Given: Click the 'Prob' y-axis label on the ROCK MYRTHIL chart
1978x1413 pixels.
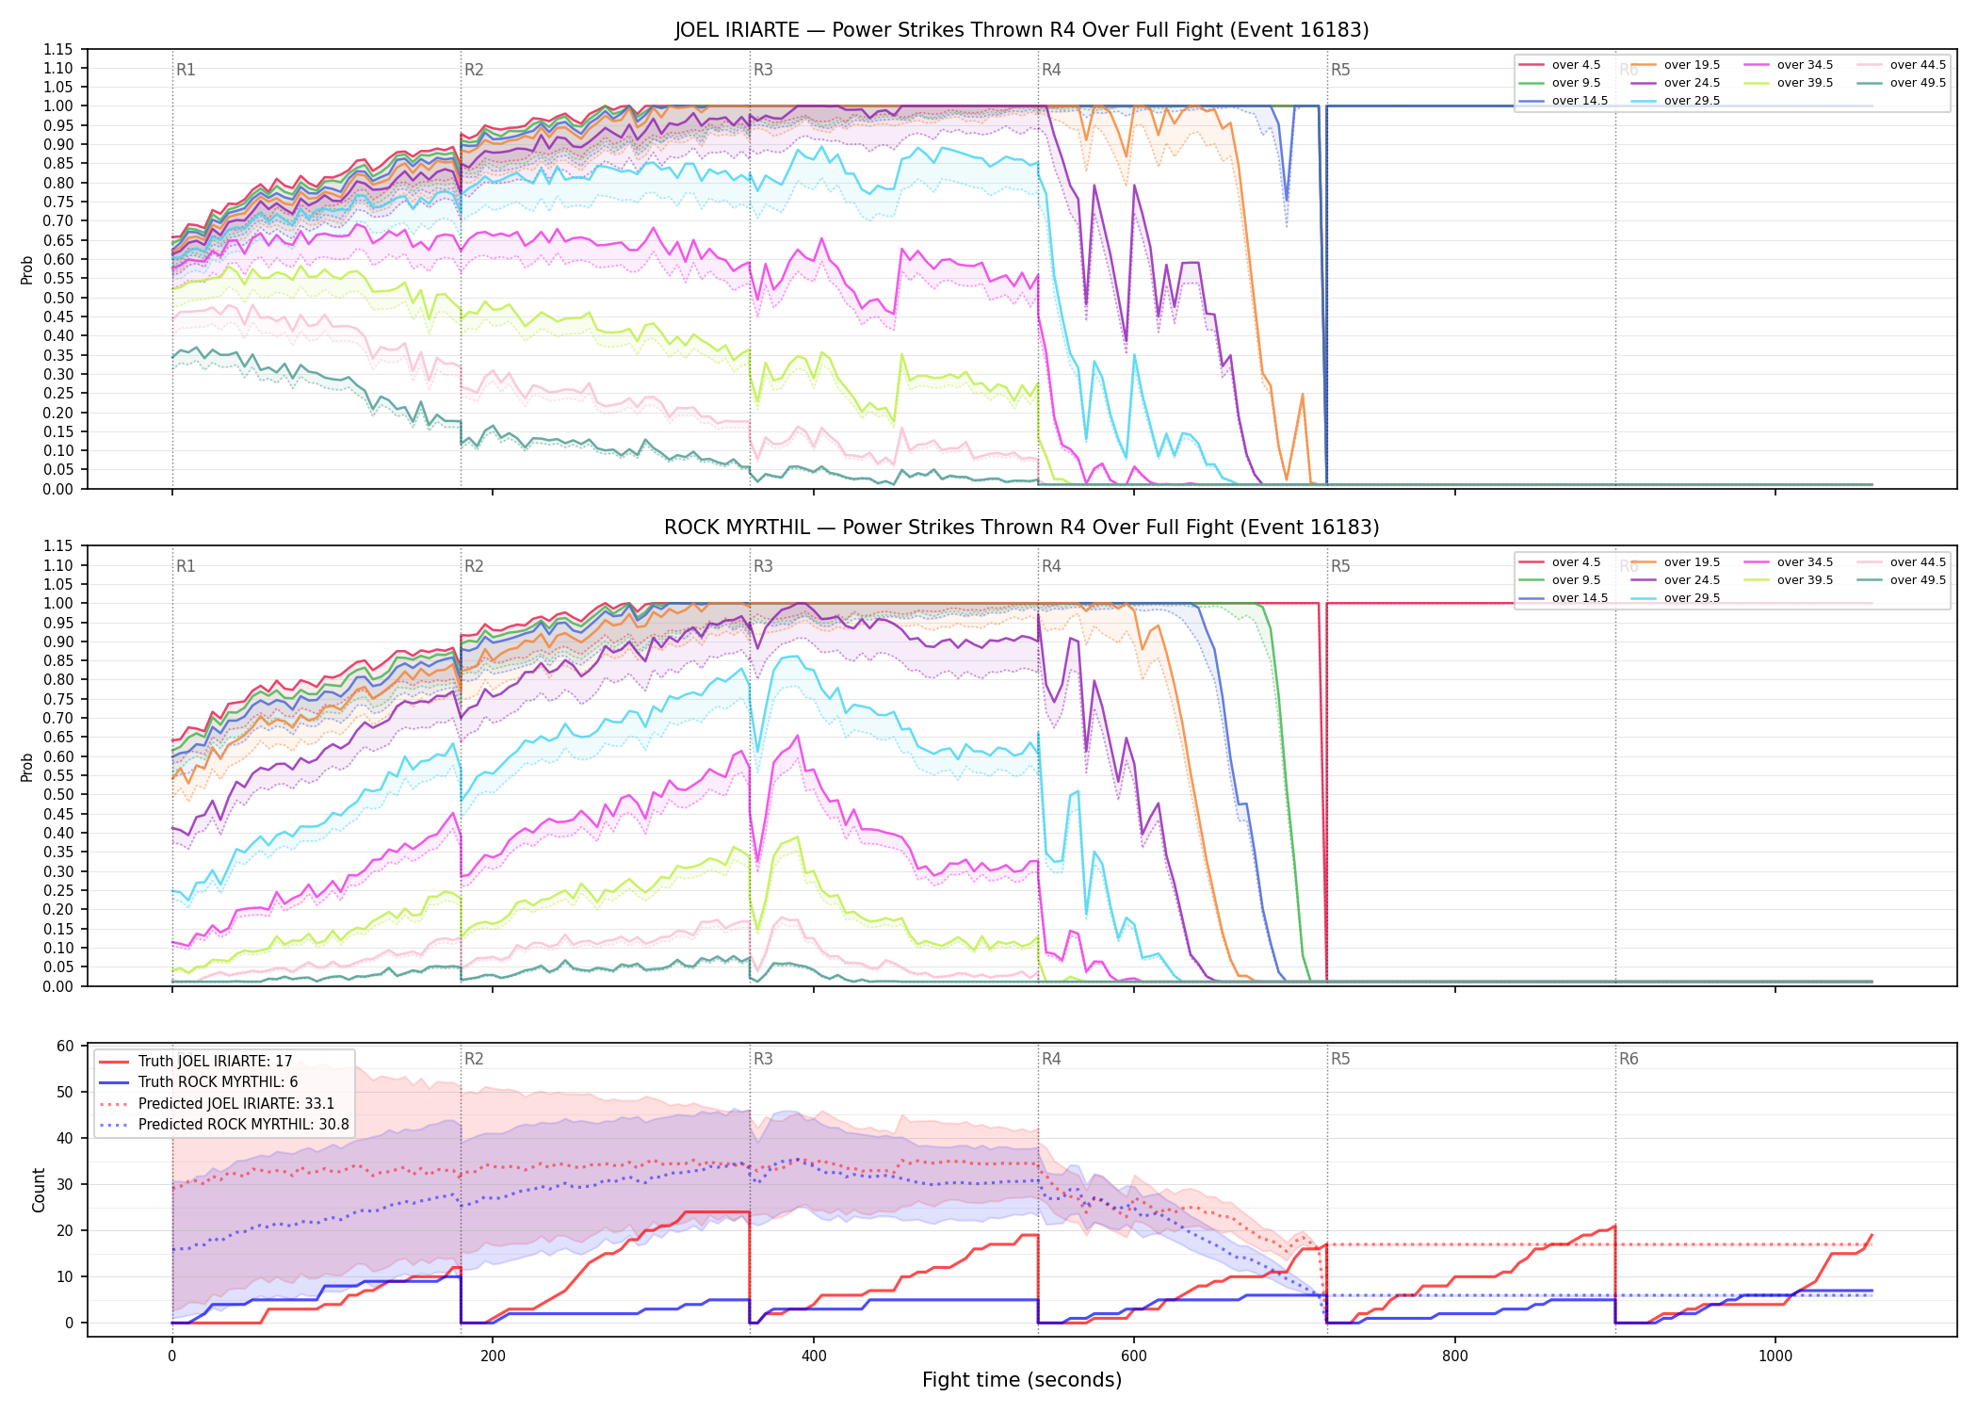Looking at the screenshot, I should (27, 767).
